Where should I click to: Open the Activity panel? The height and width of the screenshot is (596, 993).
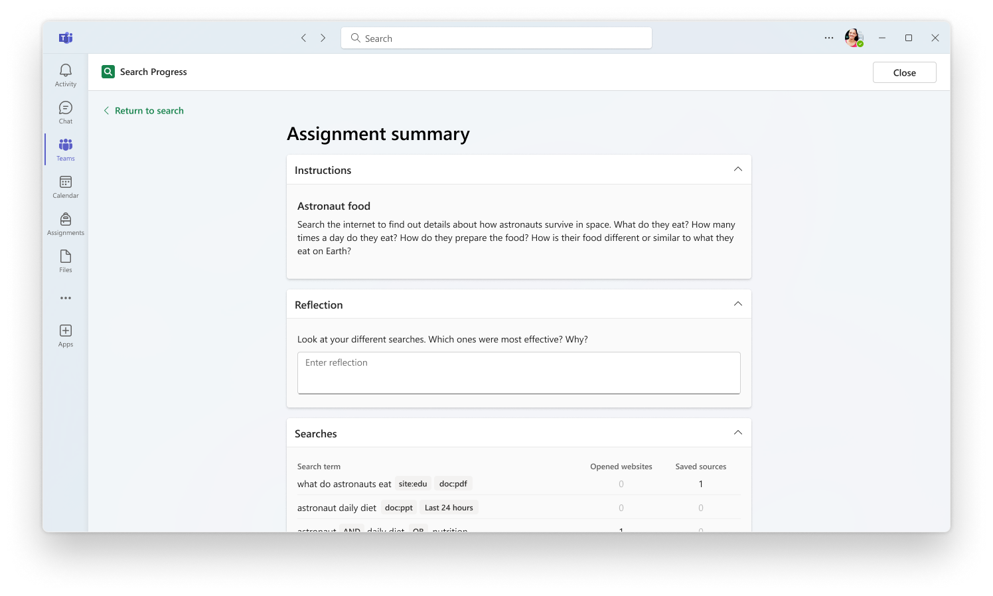(x=65, y=74)
